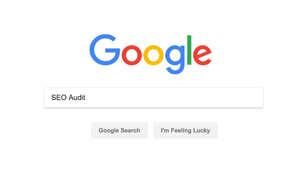Click the middle of the search box
The height and width of the screenshot is (181, 302).
(154, 98)
